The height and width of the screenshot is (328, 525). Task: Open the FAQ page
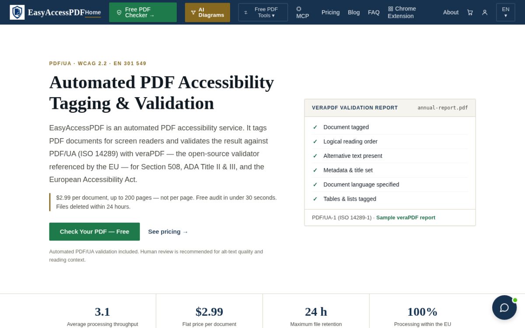pos(374,12)
